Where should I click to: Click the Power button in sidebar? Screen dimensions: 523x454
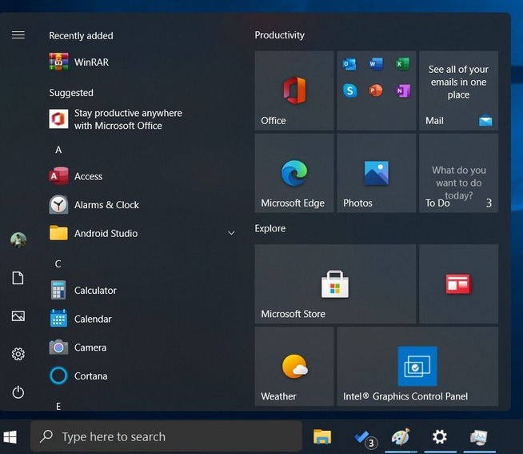click(x=18, y=392)
